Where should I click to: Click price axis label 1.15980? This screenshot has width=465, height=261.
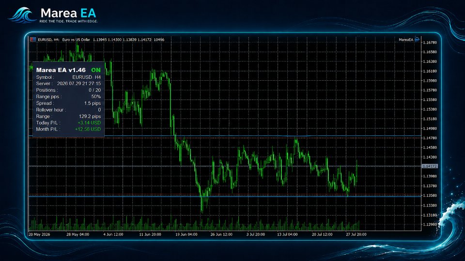(430, 81)
